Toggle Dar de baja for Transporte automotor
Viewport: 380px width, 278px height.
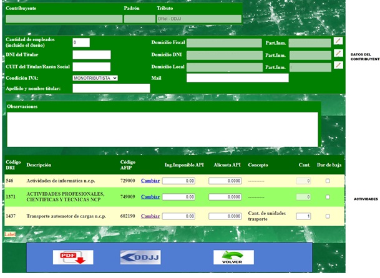click(328, 216)
